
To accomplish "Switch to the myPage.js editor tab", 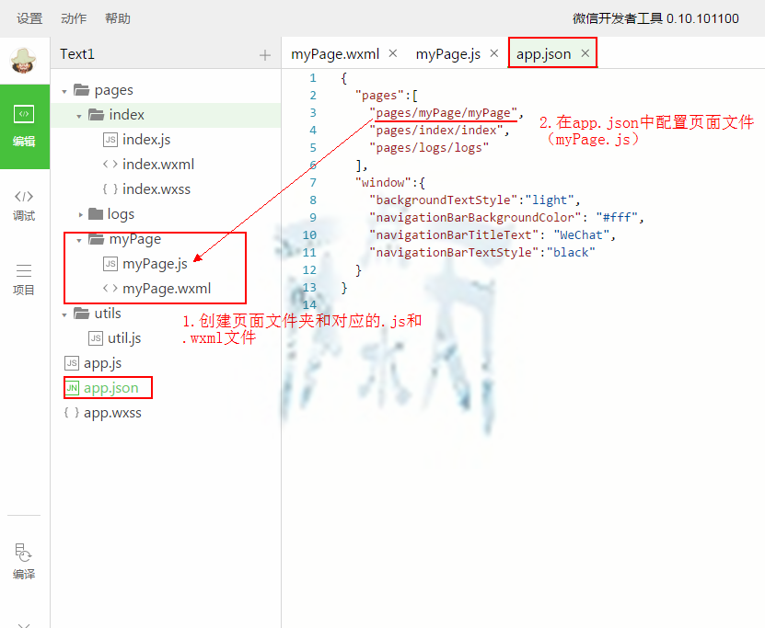I will 447,53.
